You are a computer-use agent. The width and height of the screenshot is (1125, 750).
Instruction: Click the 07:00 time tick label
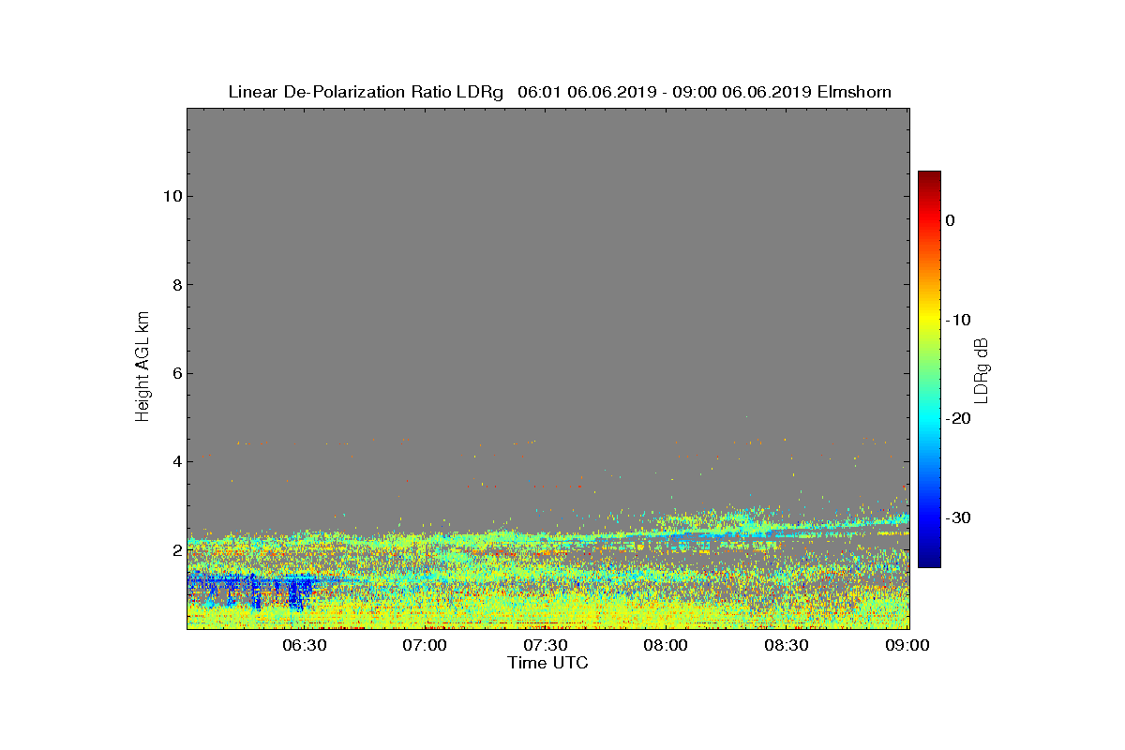tap(425, 645)
